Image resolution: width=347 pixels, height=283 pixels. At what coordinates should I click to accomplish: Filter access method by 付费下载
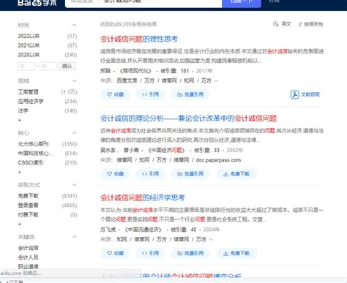click(28, 215)
